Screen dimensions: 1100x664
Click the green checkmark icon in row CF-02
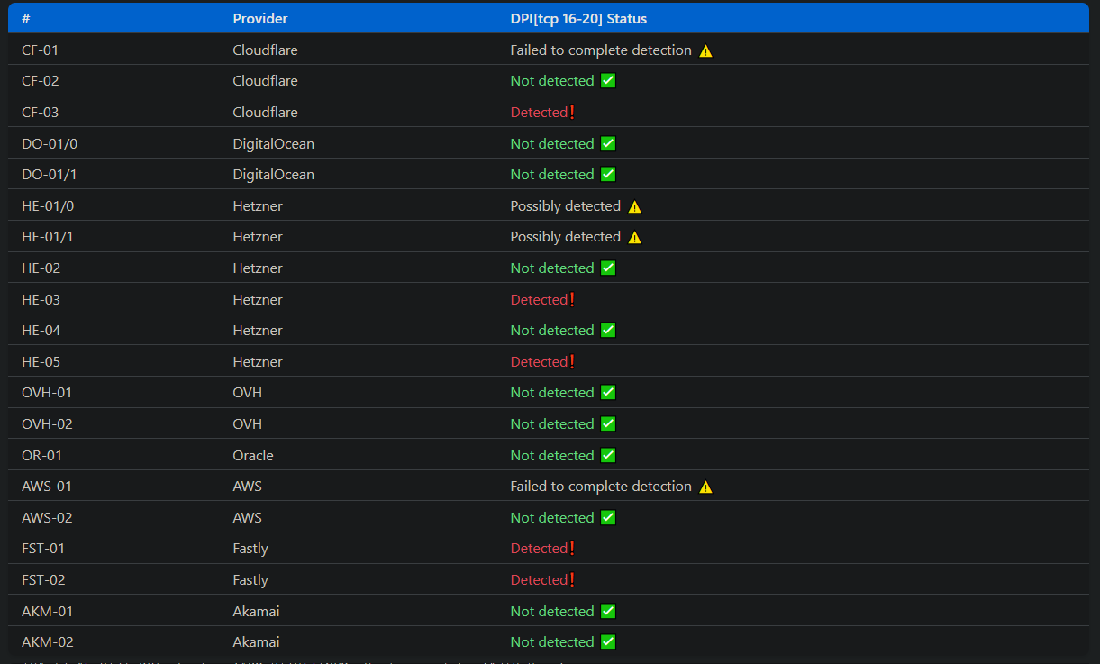coord(608,81)
